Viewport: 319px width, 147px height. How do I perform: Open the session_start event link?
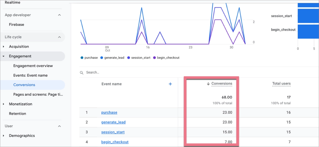pos(113,132)
